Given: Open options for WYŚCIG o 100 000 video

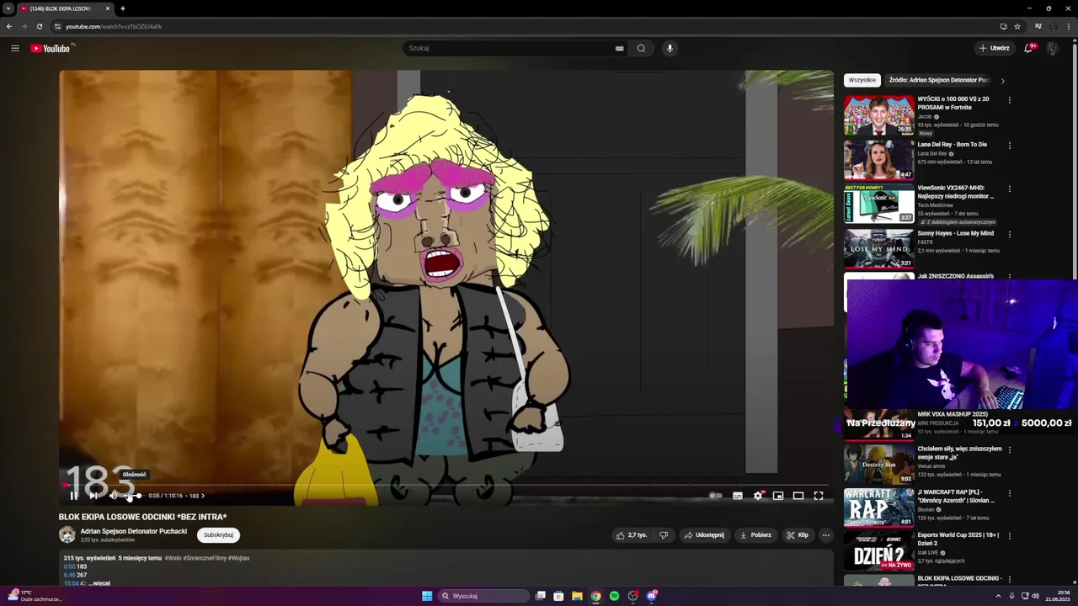Looking at the screenshot, I should click(x=1010, y=100).
